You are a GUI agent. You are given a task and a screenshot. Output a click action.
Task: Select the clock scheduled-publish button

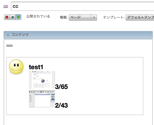pyautogui.click(x=13, y=17)
